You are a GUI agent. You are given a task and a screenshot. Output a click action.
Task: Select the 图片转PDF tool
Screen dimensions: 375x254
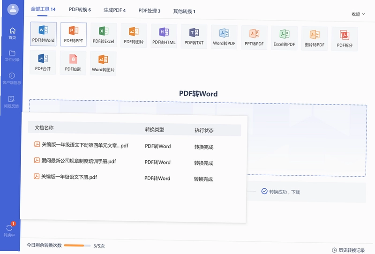(x=315, y=39)
